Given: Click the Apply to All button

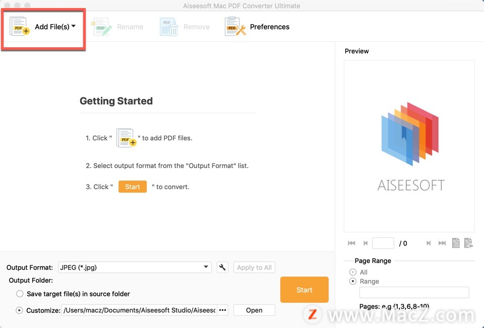Looking at the screenshot, I should 254,267.
